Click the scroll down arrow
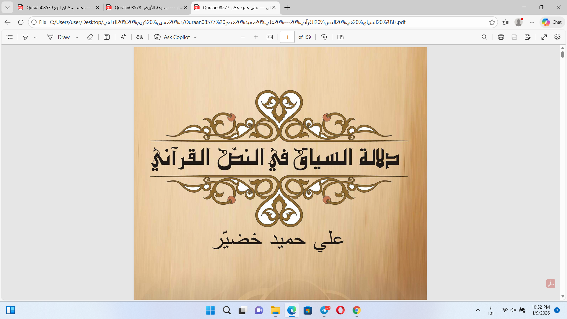The image size is (567, 319). [x=563, y=296]
